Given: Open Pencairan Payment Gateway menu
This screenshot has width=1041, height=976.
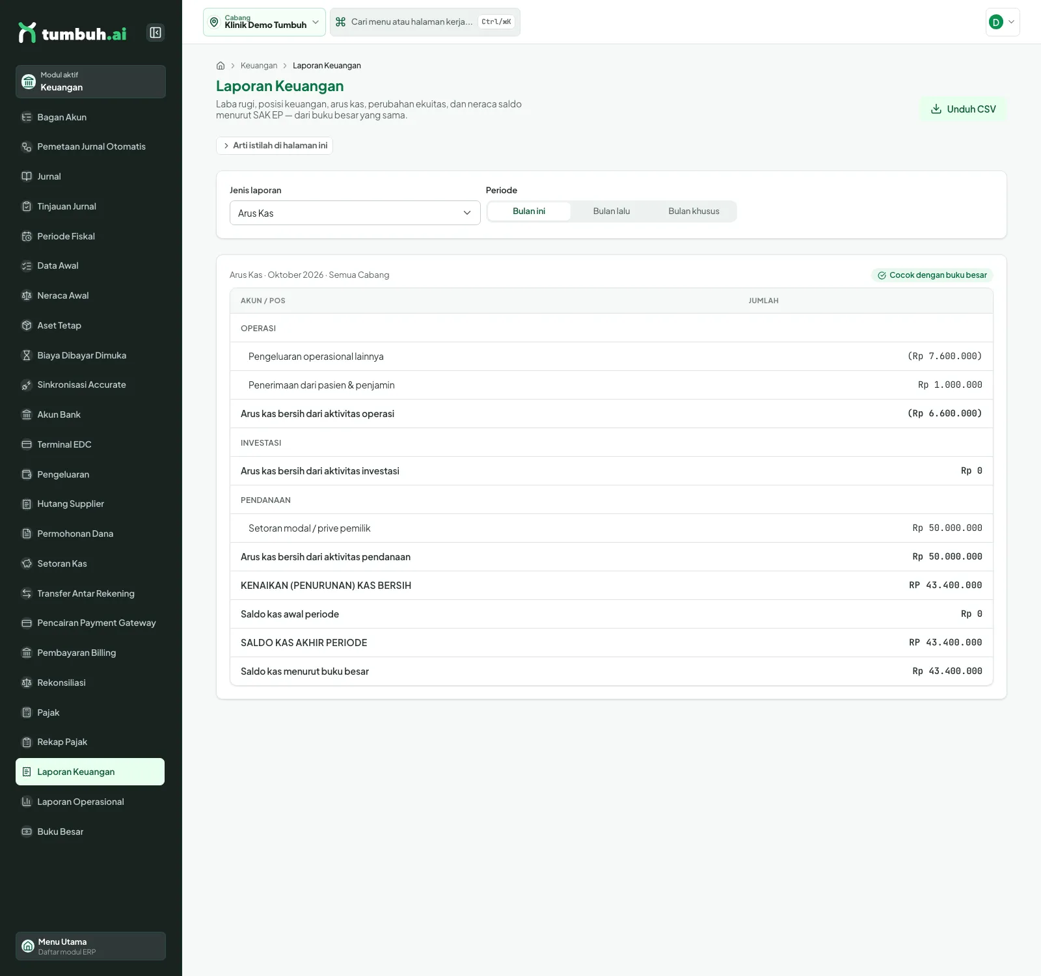Looking at the screenshot, I should pos(90,623).
